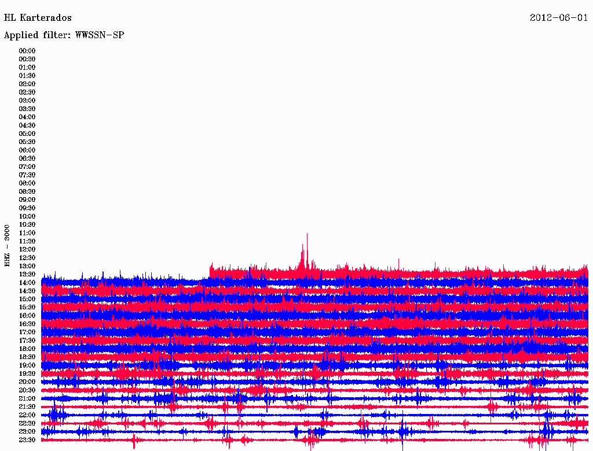Select the 06:00 time label
Screen dimensions: 593x451
point(27,150)
